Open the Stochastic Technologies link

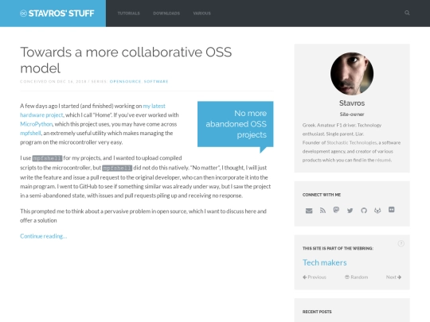352,142
